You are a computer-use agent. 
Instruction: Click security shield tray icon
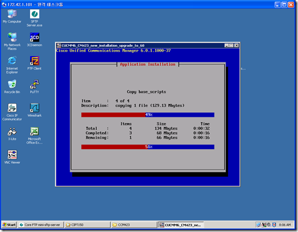tap(274, 224)
